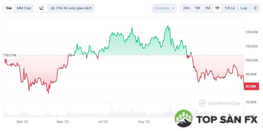This screenshot has width=263, height=131.
Task: Open the Compare dropdown
Action: click(164, 8)
